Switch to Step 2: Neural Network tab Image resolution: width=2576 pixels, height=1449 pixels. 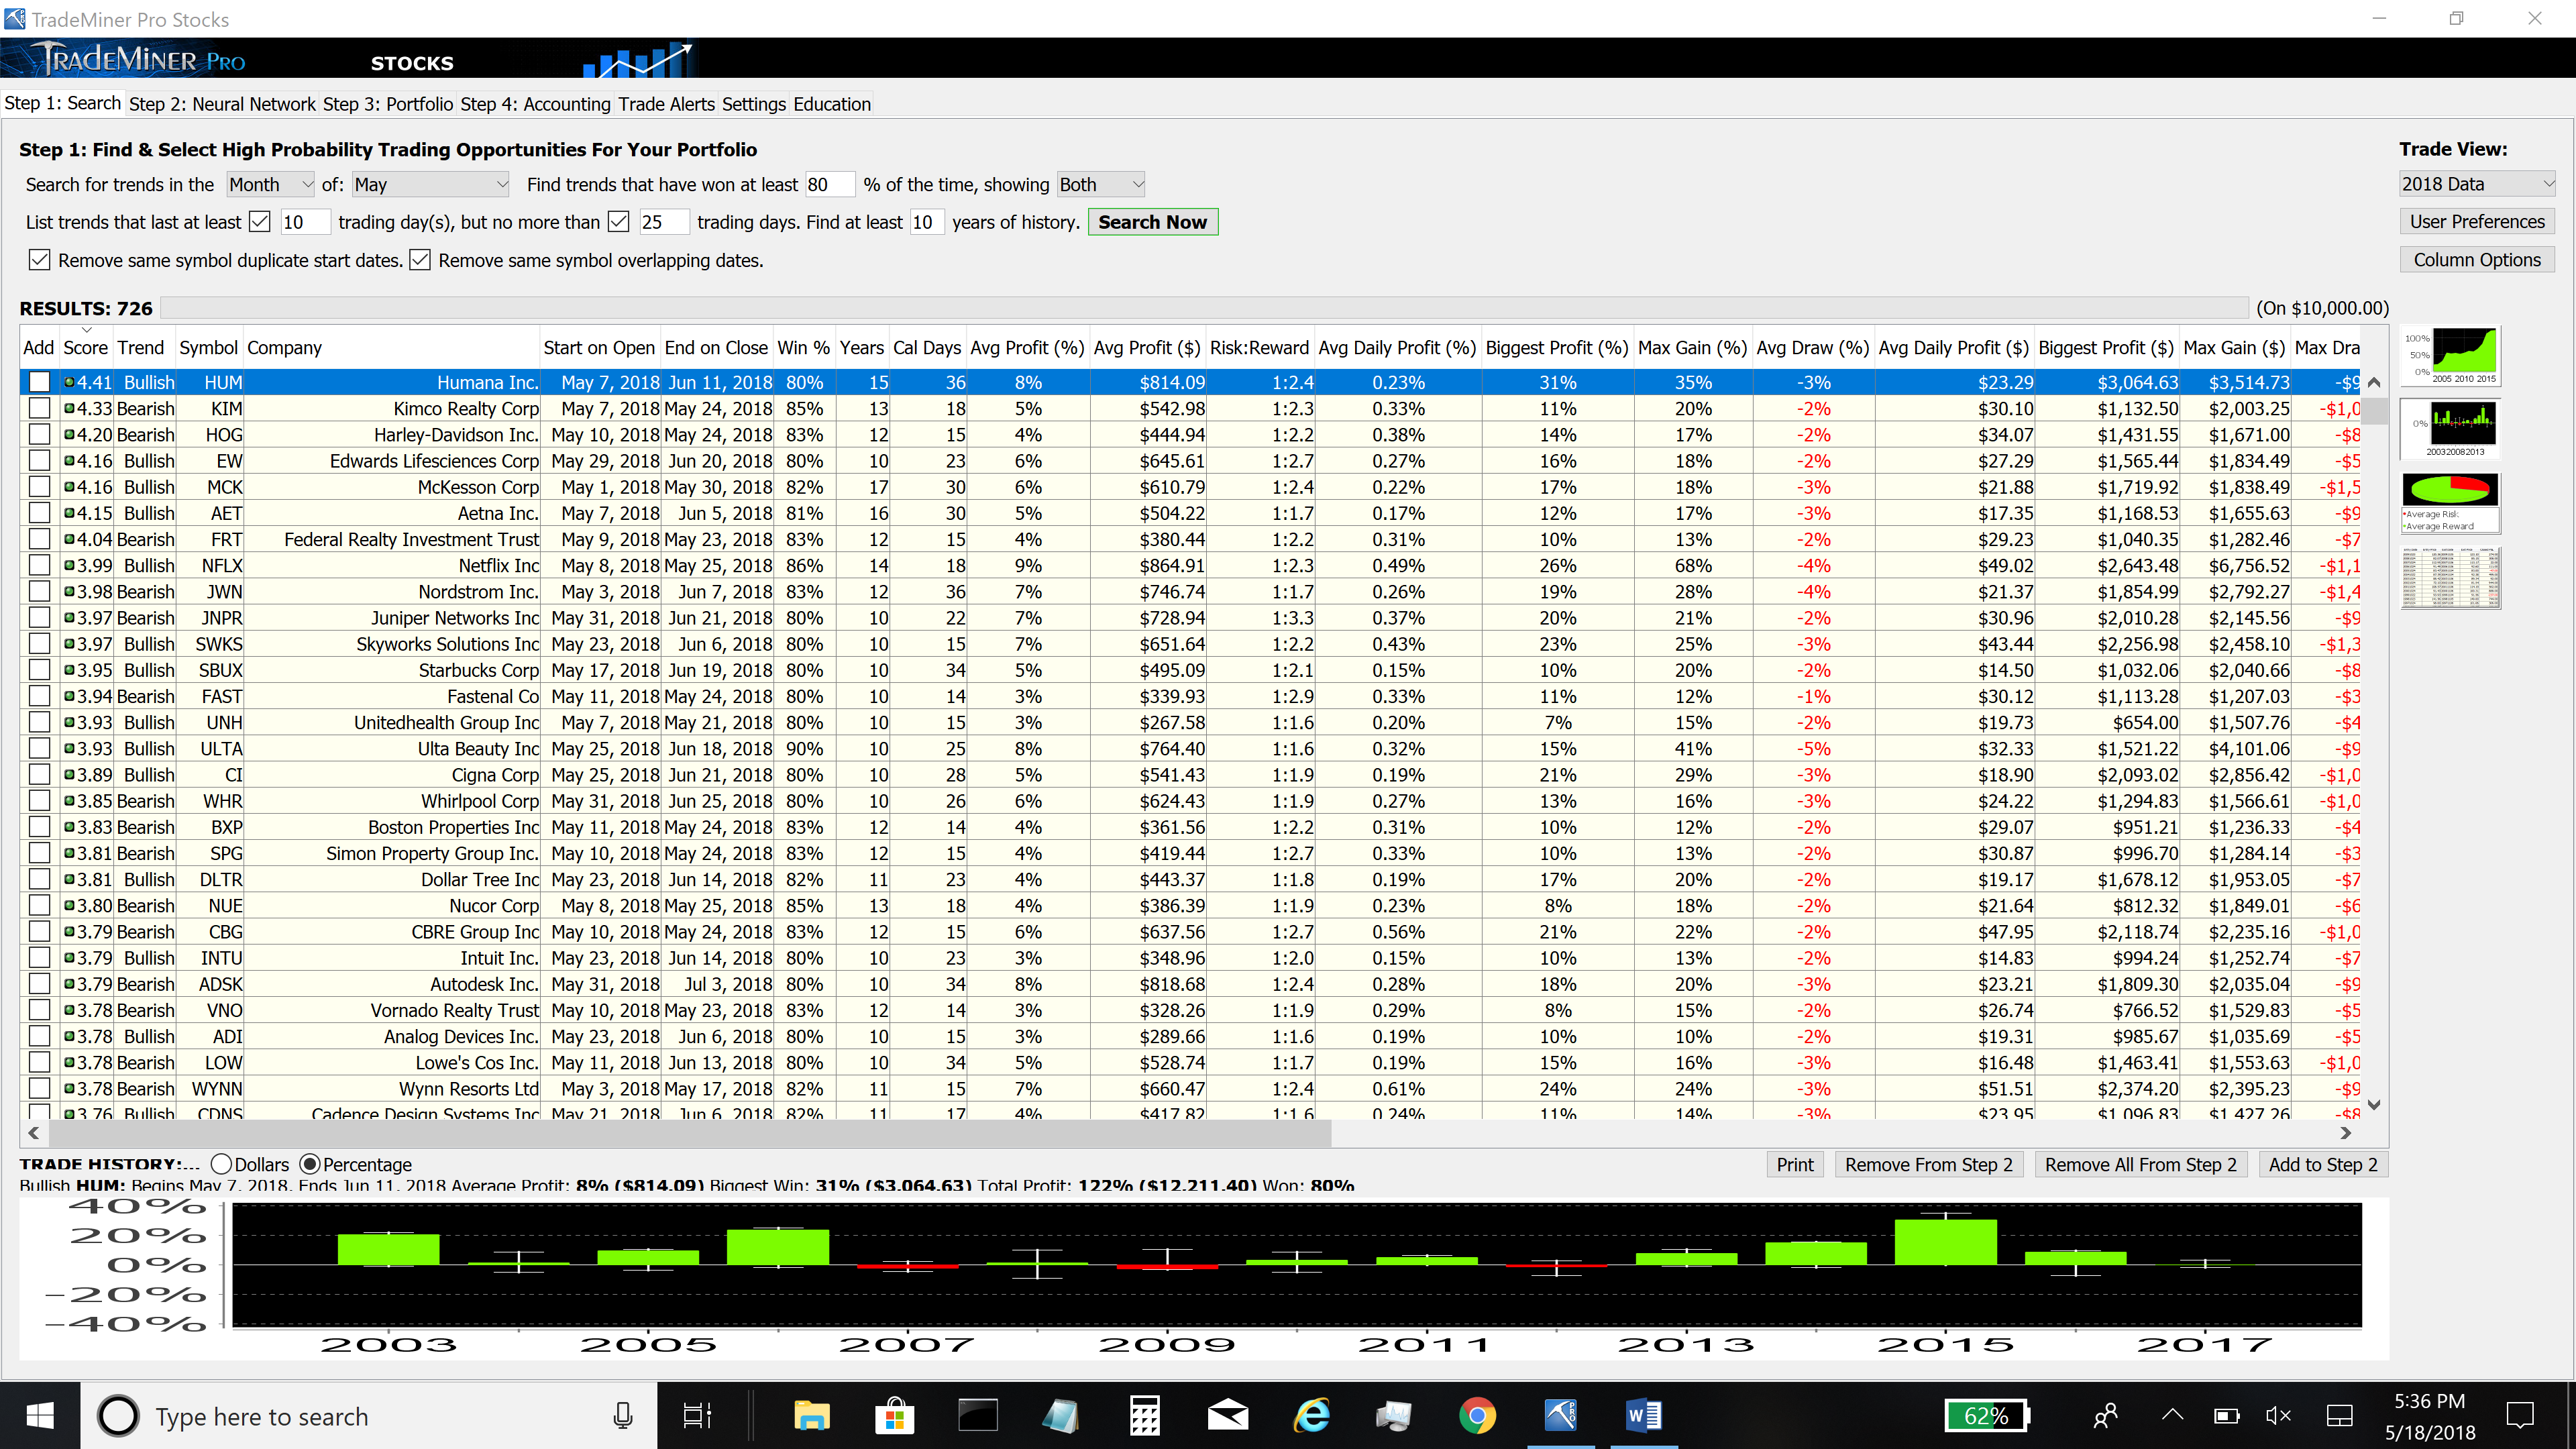tap(222, 104)
